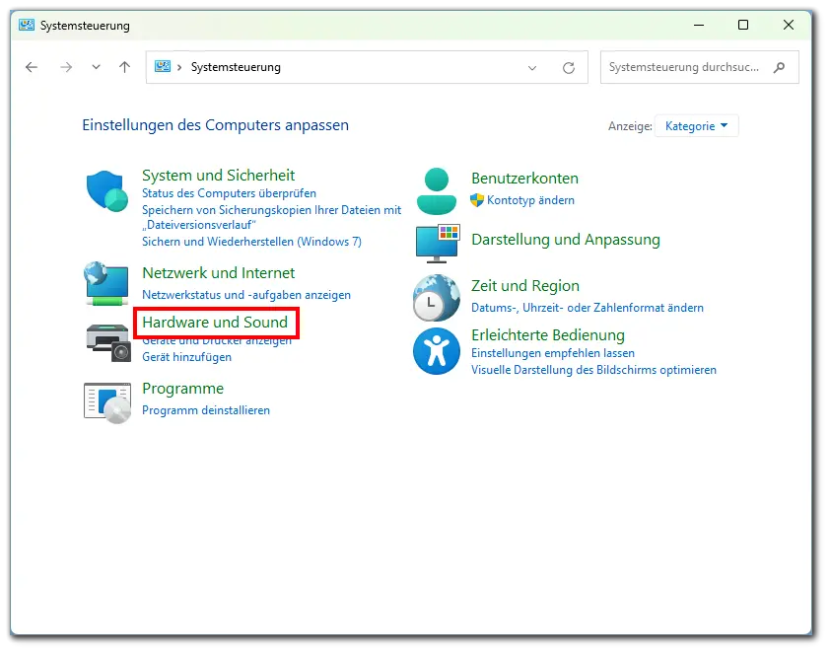
Task: Minimize the Systemsteuerung window
Action: coord(699,25)
